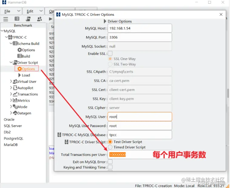The image size is (230, 188).
Task: Click the MySQL User input field
Action: (140, 117)
